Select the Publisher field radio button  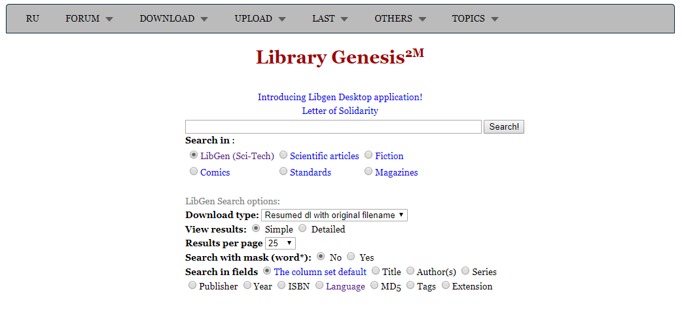[192, 285]
